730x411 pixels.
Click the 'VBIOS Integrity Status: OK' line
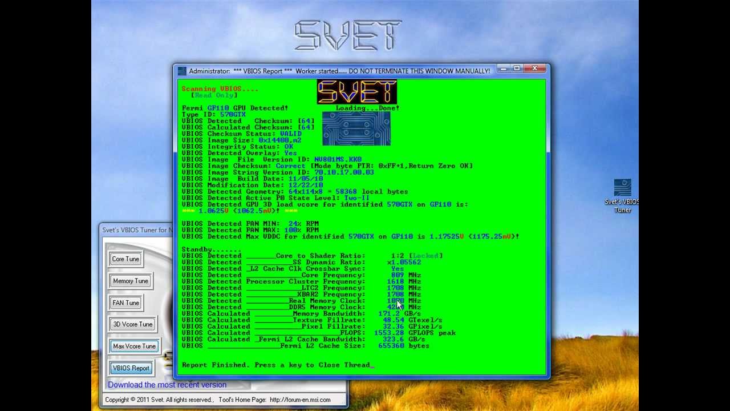(237, 146)
